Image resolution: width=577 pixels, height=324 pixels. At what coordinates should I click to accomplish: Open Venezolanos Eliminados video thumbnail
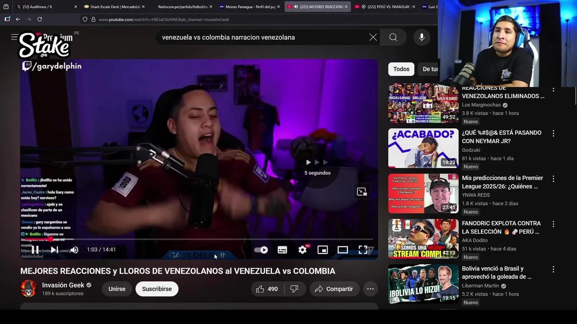coord(423,103)
